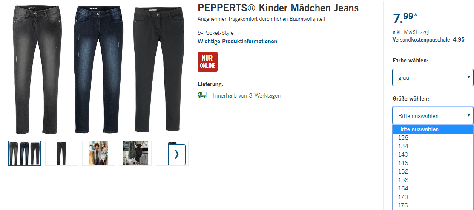Viewport: 474px width, 210px height.
Task: Open the fourth lifestyle photo thumbnail
Action: 135,153
